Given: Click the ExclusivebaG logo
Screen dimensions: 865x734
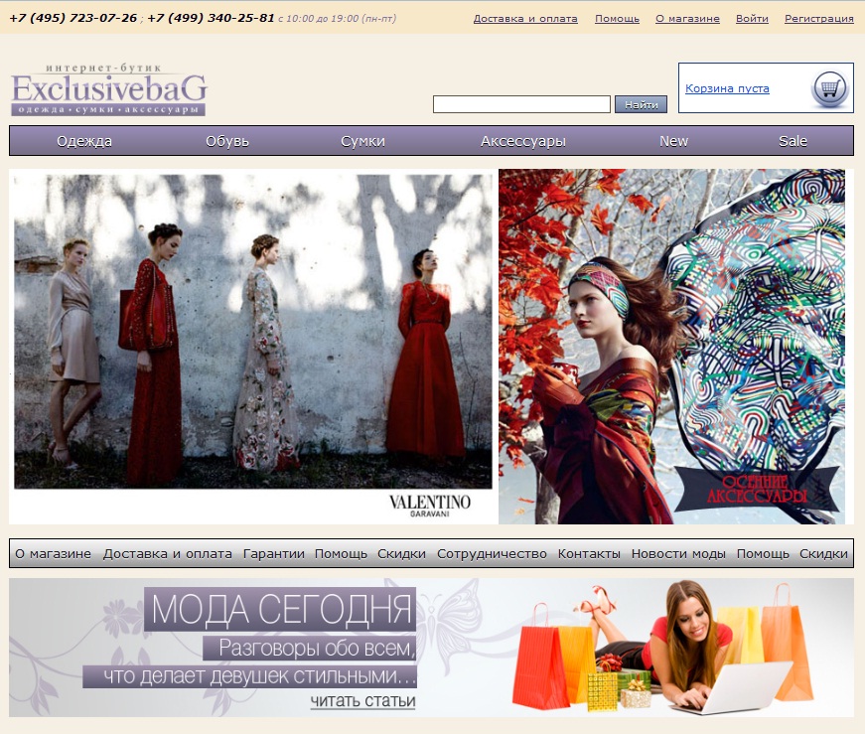Looking at the screenshot, I should [108, 89].
